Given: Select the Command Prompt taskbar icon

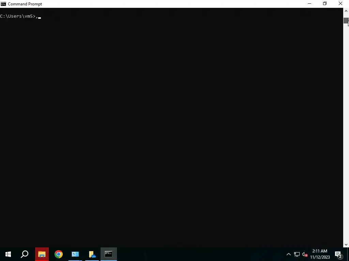Looking at the screenshot, I should (x=109, y=254).
